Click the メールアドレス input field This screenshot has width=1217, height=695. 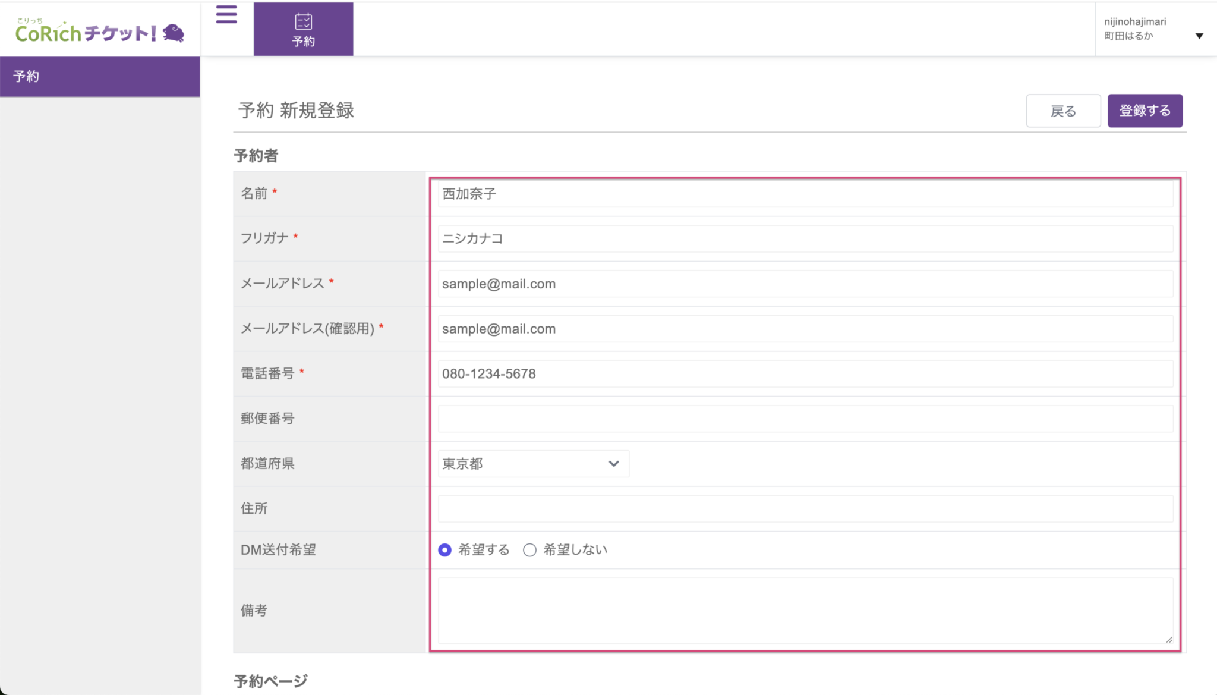pos(805,284)
